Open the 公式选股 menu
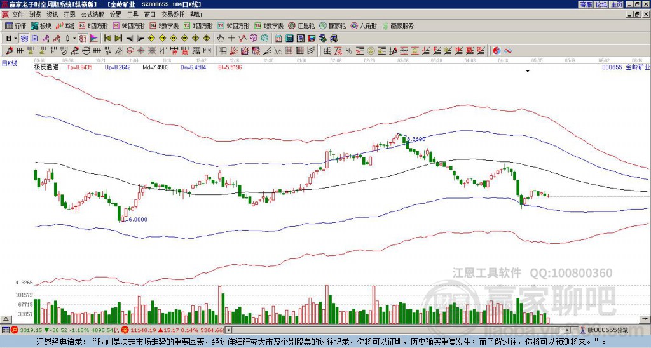The image size is (651, 348). 93,15
